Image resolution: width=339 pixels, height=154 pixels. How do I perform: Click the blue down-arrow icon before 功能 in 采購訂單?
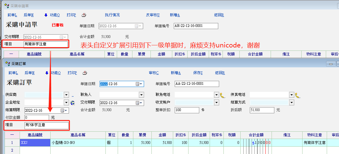[x=47, y=73]
